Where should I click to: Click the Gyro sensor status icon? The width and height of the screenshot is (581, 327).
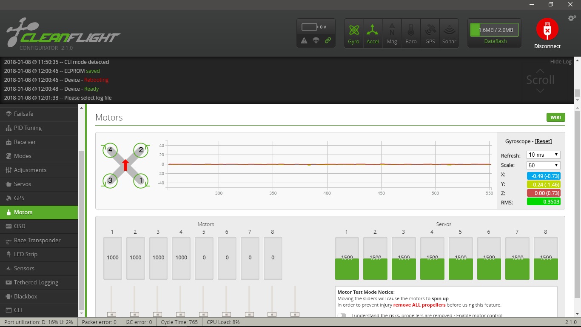354,33
